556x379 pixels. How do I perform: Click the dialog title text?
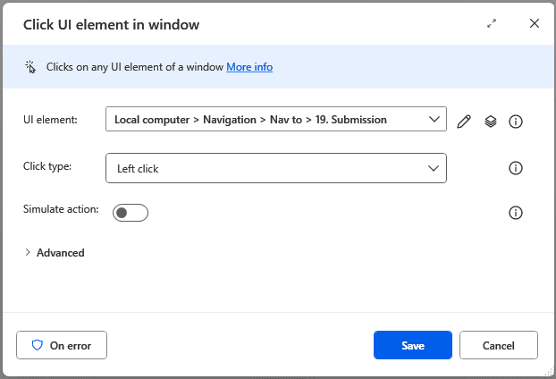112,25
